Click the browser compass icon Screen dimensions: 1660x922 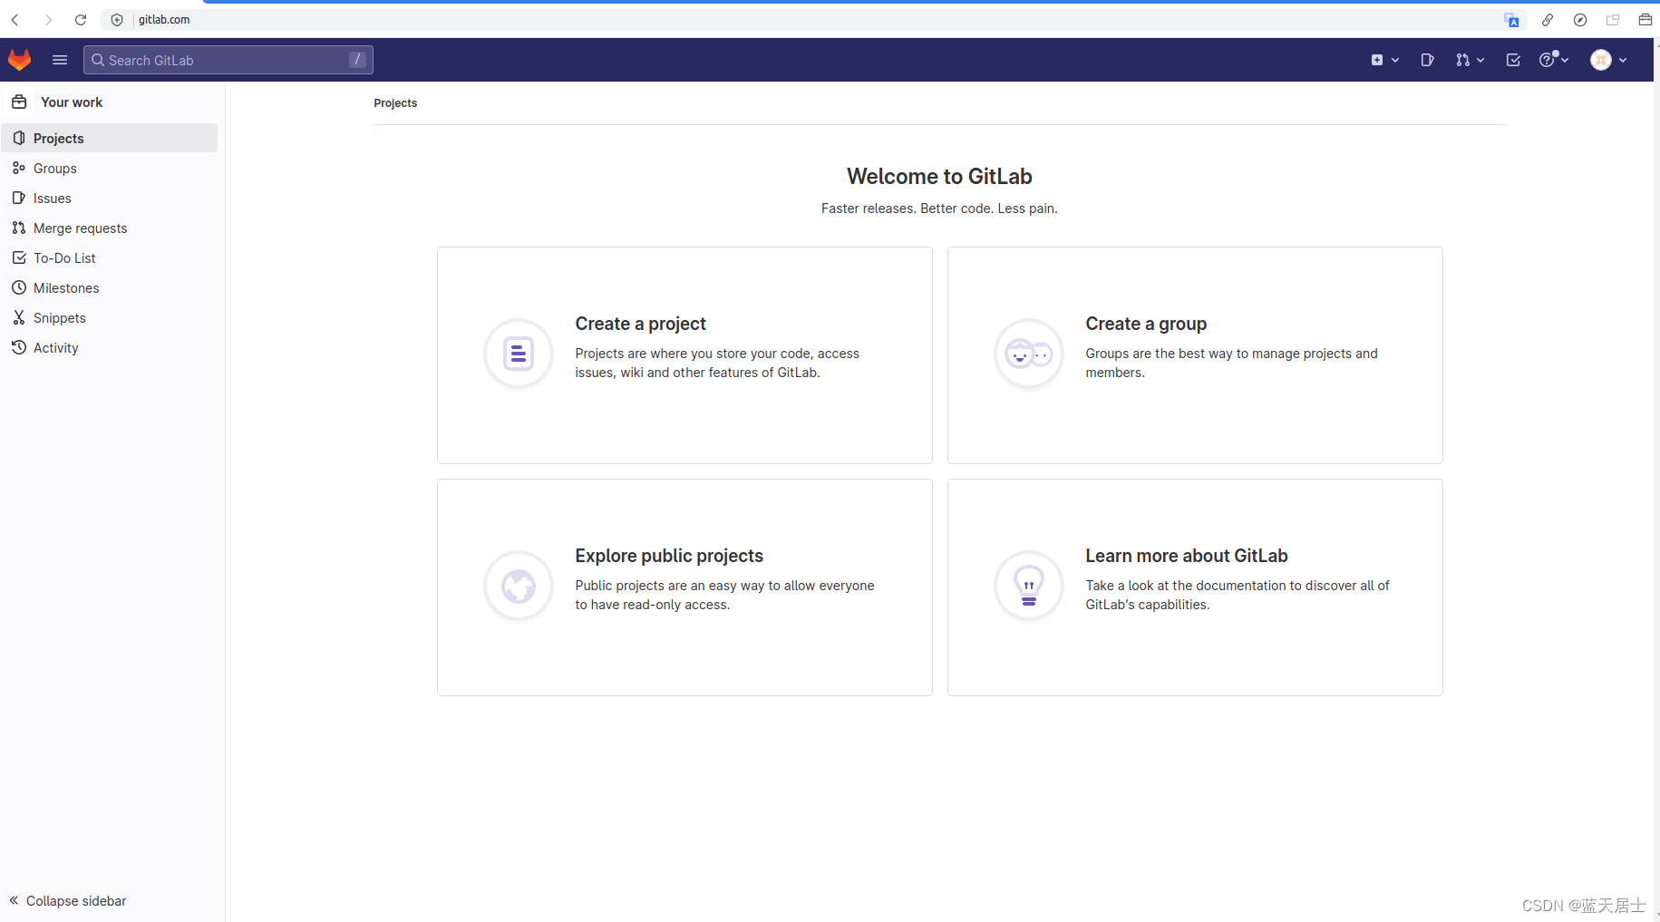[x=1580, y=20]
